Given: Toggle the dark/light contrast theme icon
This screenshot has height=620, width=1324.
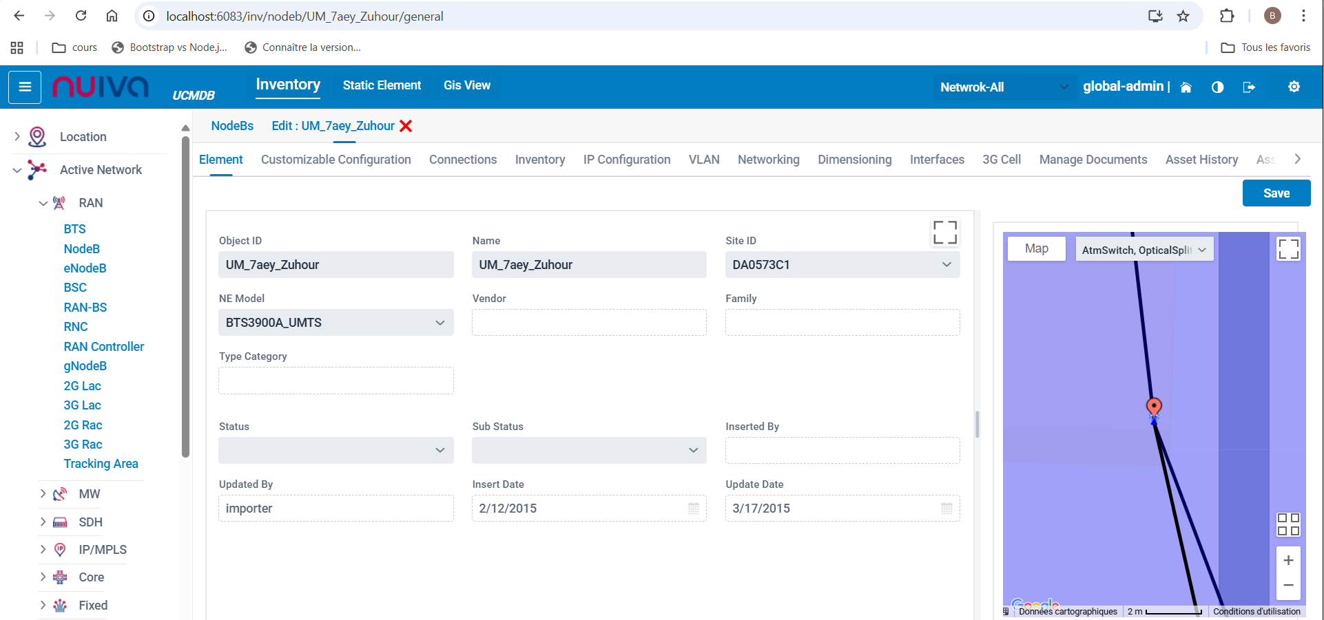Looking at the screenshot, I should (x=1217, y=87).
